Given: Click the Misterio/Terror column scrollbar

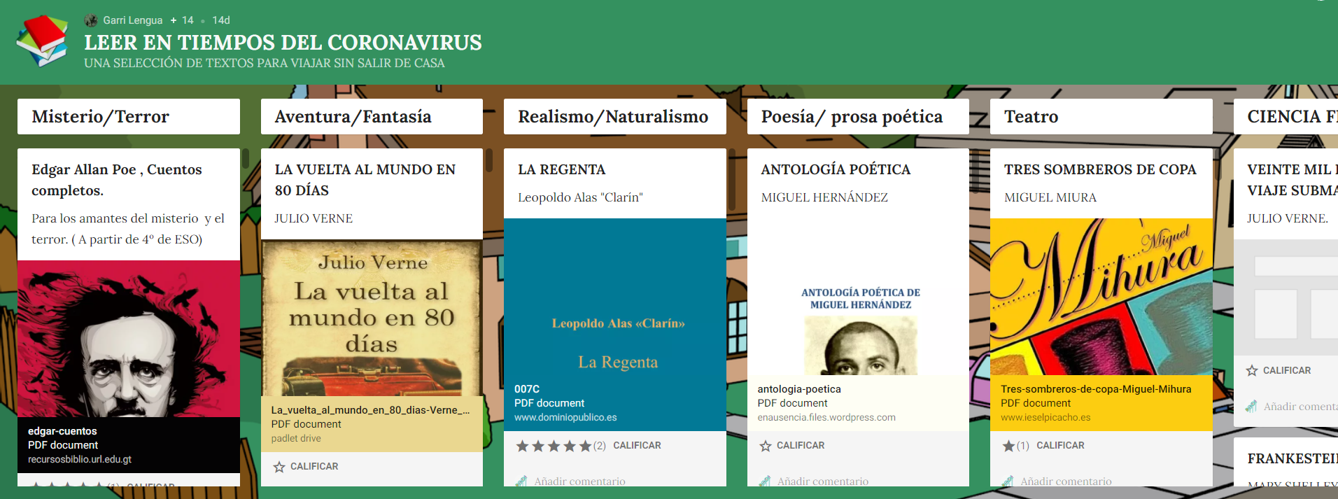Looking at the screenshot, I should click(x=246, y=158).
